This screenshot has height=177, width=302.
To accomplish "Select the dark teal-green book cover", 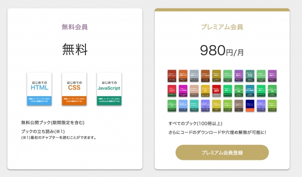I will 250,76.
